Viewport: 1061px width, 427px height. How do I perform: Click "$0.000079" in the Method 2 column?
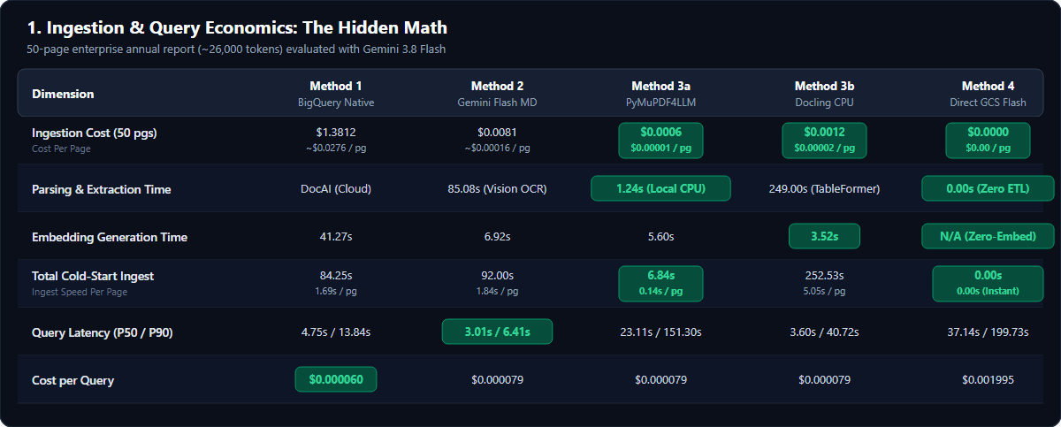point(498,380)
